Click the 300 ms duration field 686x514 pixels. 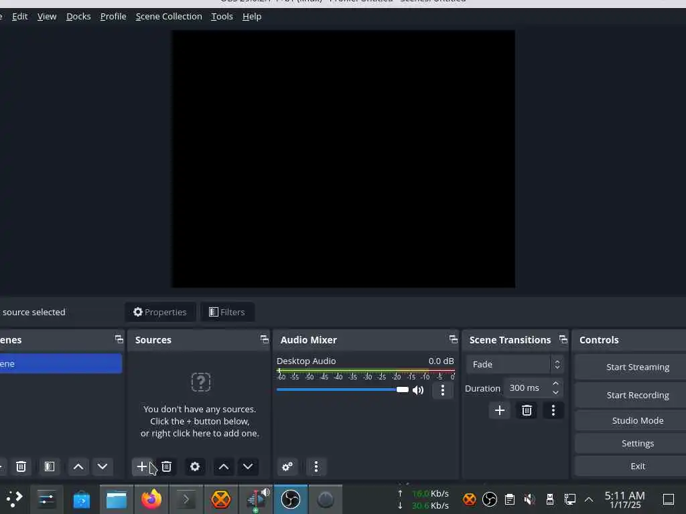coord(527,388)
